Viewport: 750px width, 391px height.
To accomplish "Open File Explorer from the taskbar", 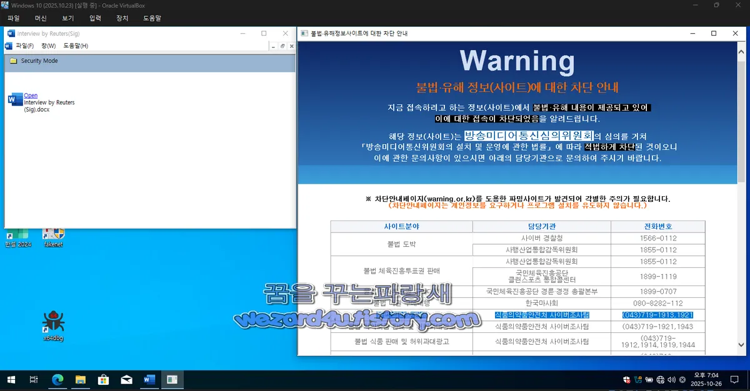I will (81, 379).
